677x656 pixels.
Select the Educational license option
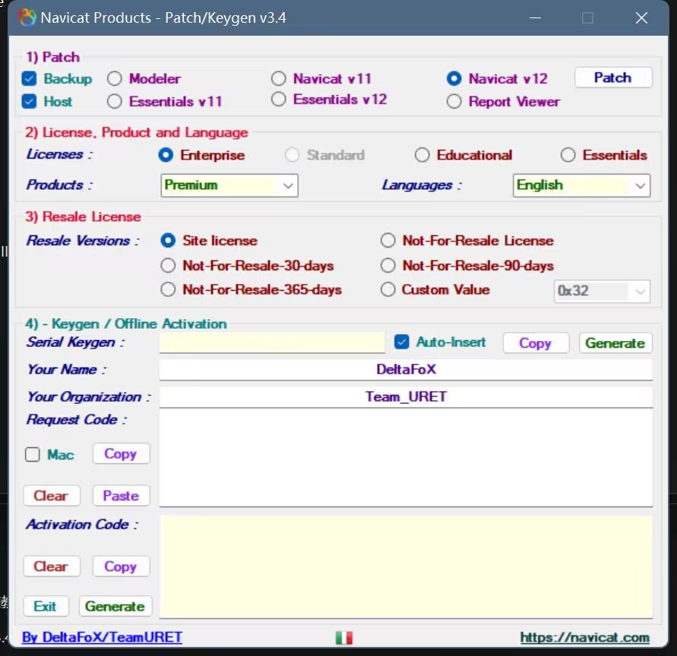tap(422, 156)
